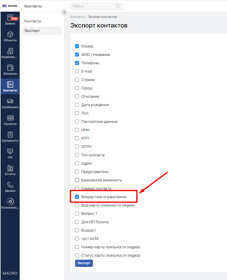Image resolution: width=227 pixels, height=280 pixels.
Task: Open the Финансы wallet icon
Action: [10, 68]
